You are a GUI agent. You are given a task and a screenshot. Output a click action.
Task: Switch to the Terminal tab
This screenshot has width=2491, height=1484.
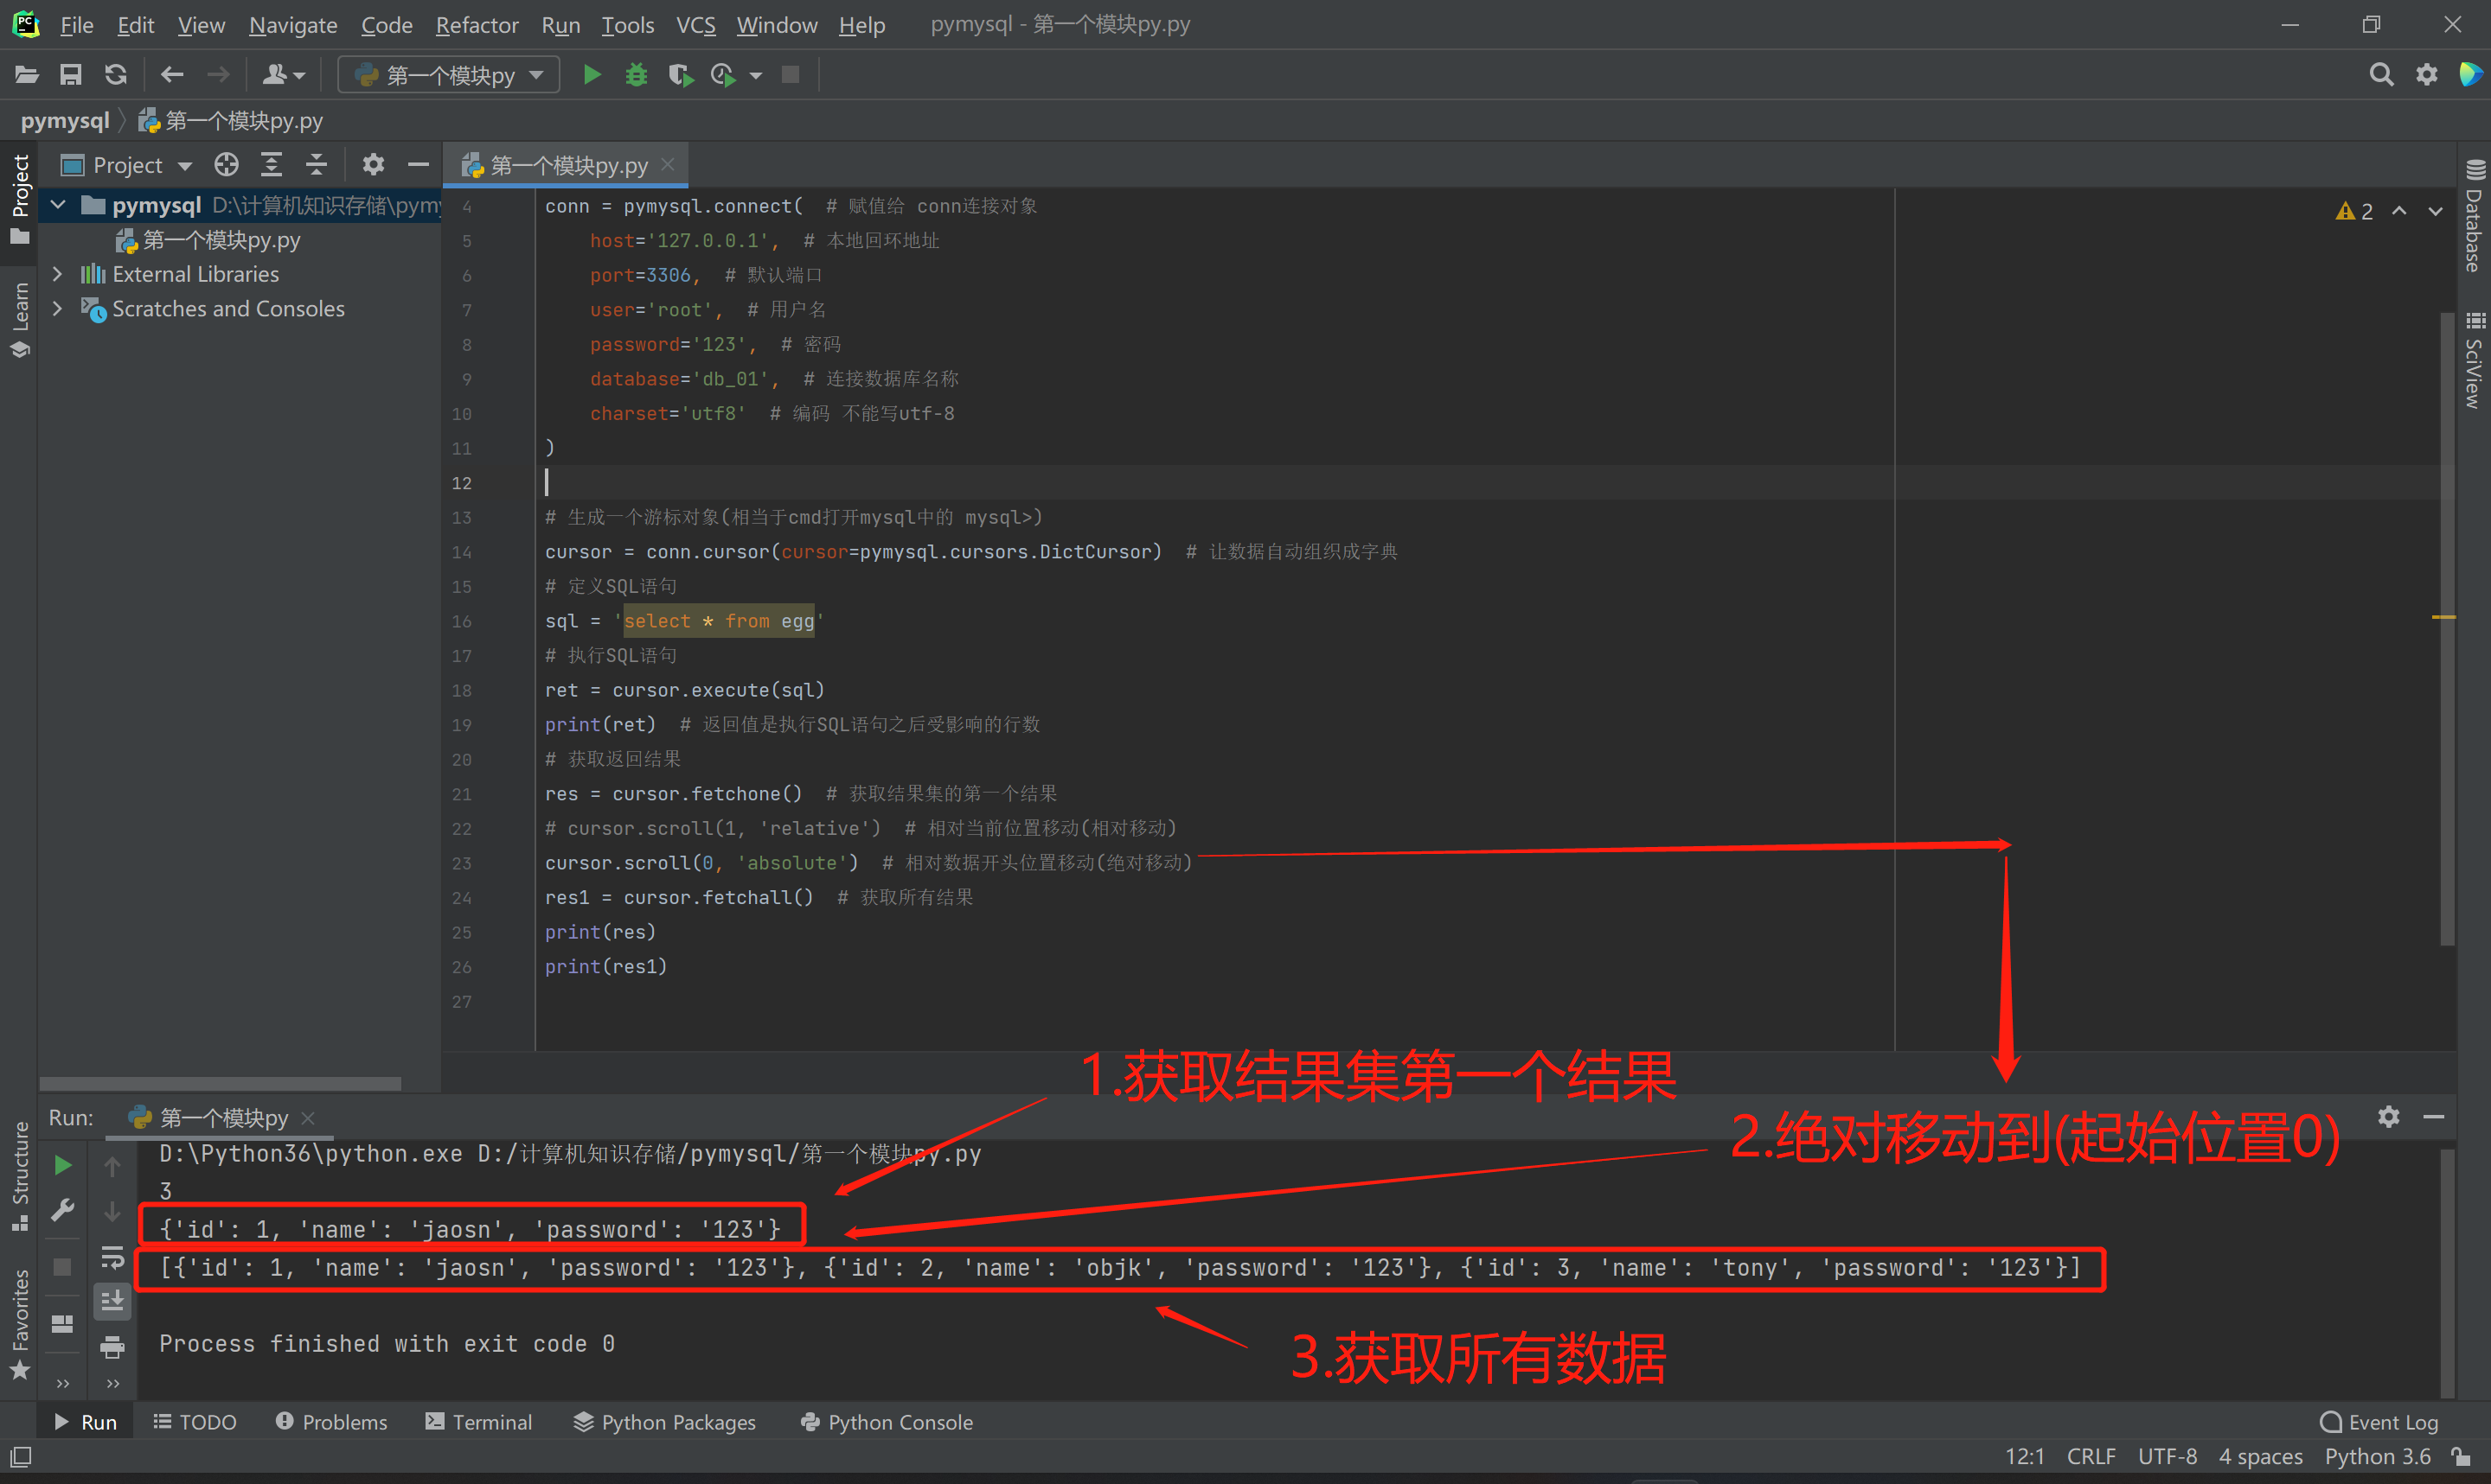coord(479,1422)
